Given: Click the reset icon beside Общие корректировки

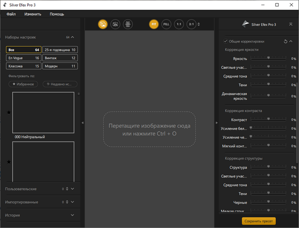Looking at the screenshot, I should (x=285, y=42).
